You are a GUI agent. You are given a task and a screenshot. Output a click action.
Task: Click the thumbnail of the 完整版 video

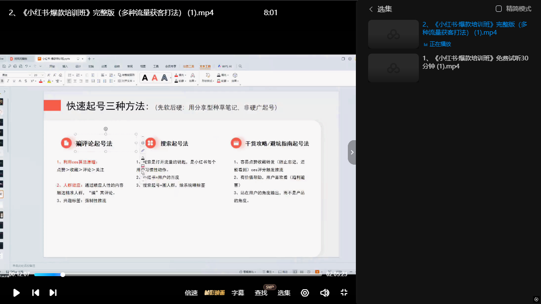click(393, 34)
